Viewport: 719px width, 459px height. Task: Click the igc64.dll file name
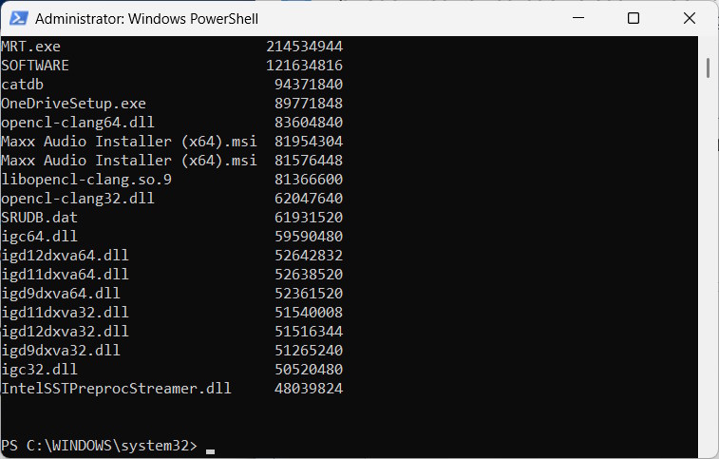point(40,237)
